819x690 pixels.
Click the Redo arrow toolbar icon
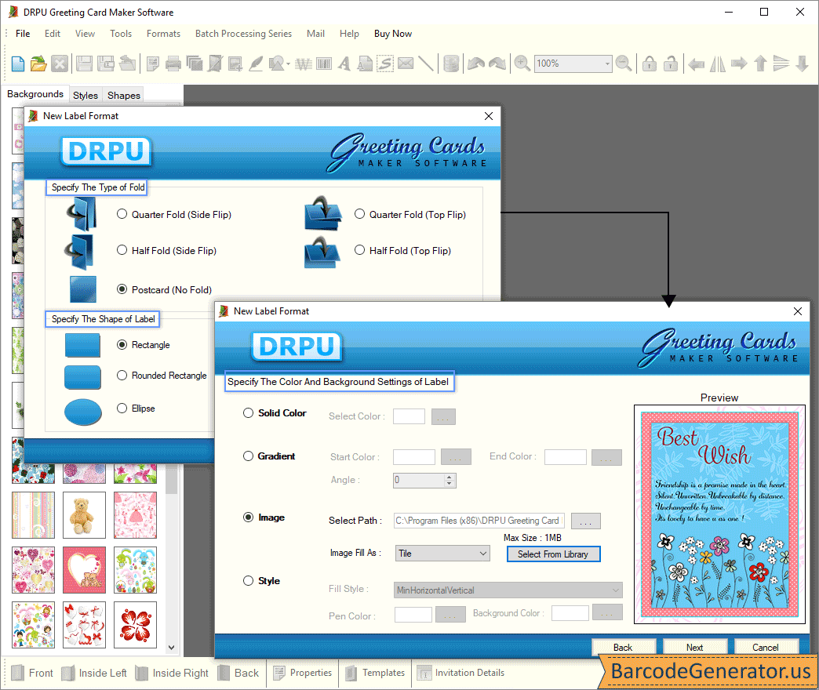coord(497,64)
